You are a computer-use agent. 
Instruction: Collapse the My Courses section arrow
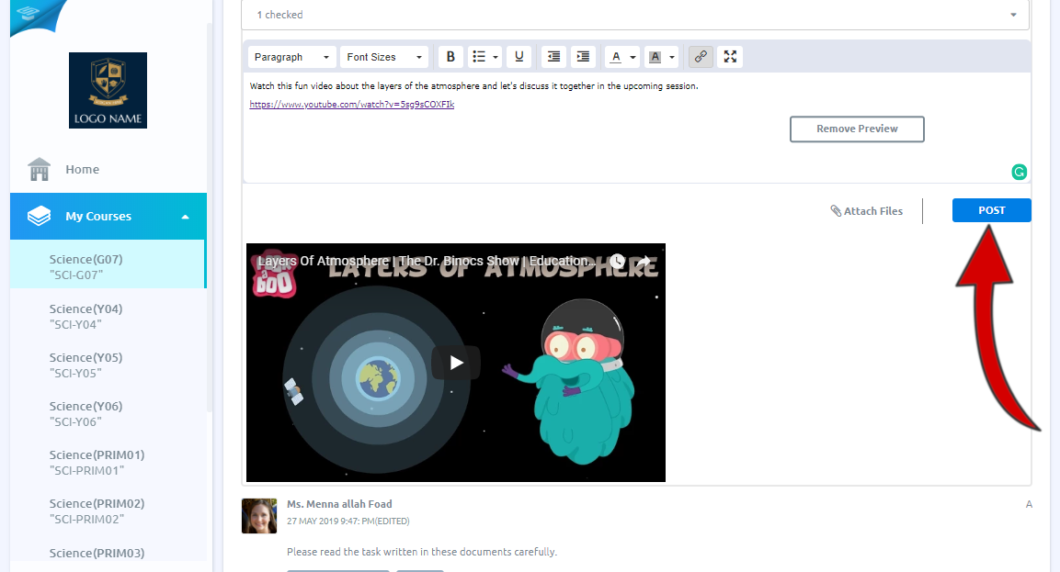185,217
